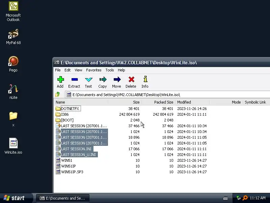This screenshot has height=203, width=270.
Task: Click the DOTNETFX folder icon
Action: click(58, 109)
